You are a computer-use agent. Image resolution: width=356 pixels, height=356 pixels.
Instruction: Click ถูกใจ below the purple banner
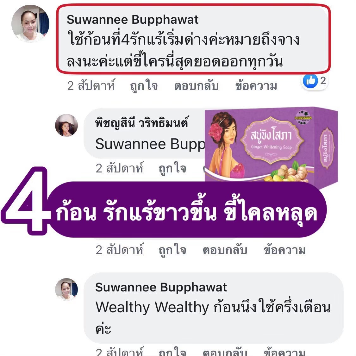click(172, 250)
